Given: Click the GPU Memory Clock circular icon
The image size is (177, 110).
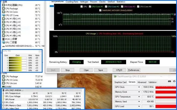Looking at the screenshot, I should [x=3, y=105].
